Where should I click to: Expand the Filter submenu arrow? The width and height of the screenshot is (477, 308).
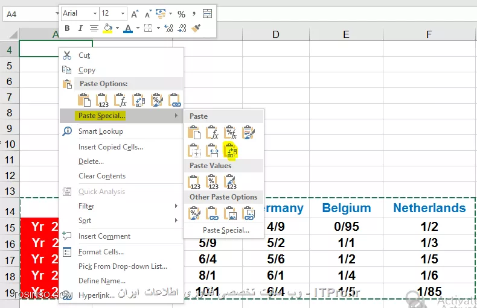coord(176,206)
